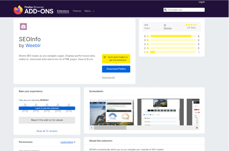The height and width of the screenshot is (151, 229).
Task: Click the Download file link
Action: (x=108, y=77)
